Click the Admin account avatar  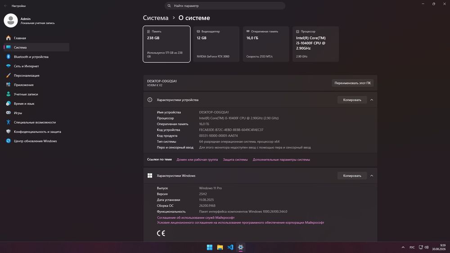11,20
